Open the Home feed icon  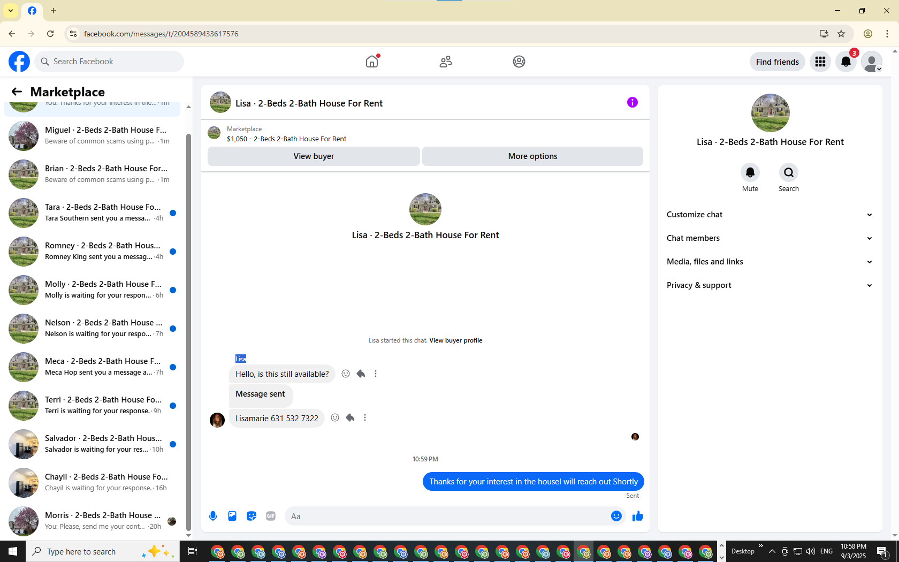pyautogui.click(x=372, y=62)
